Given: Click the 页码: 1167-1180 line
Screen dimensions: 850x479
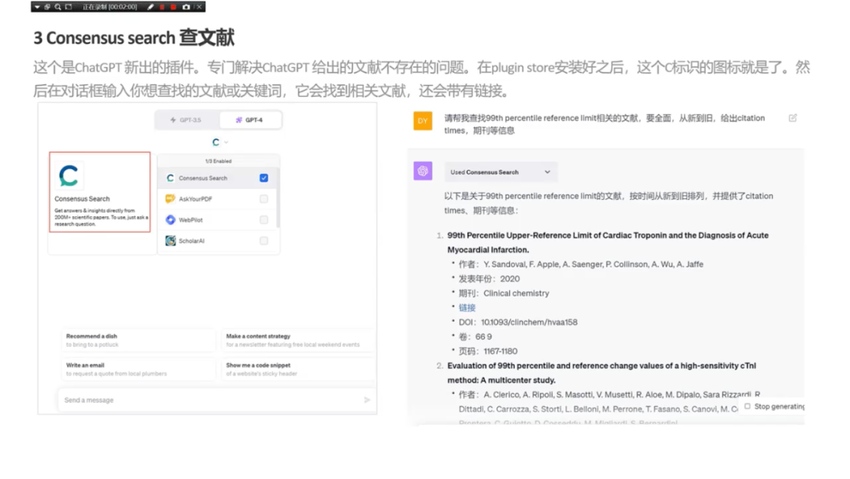Looking at the screenshot, I should pos(488,351).
